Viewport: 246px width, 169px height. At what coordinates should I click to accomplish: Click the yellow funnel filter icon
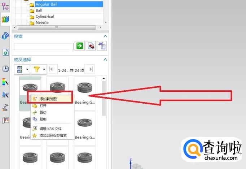[x=36, y=69]
